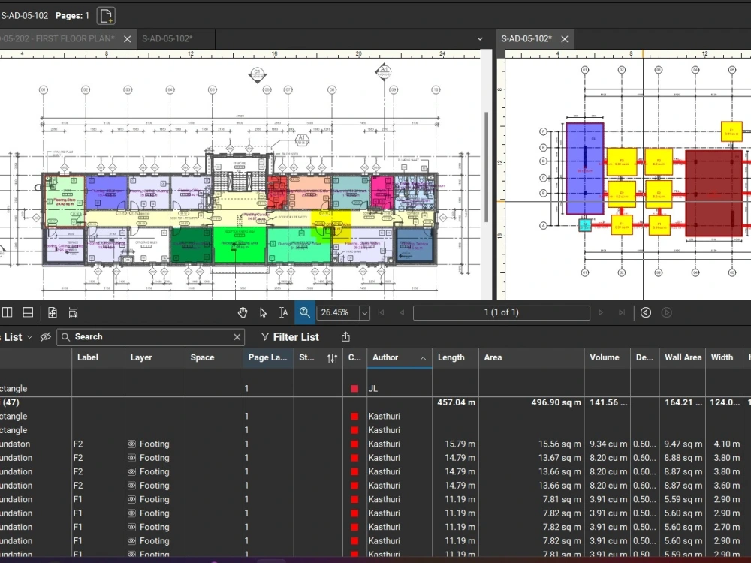Viewport: 751px width, 563px height.
Task: Click the fit width icon
Action: tap(74, 312)
